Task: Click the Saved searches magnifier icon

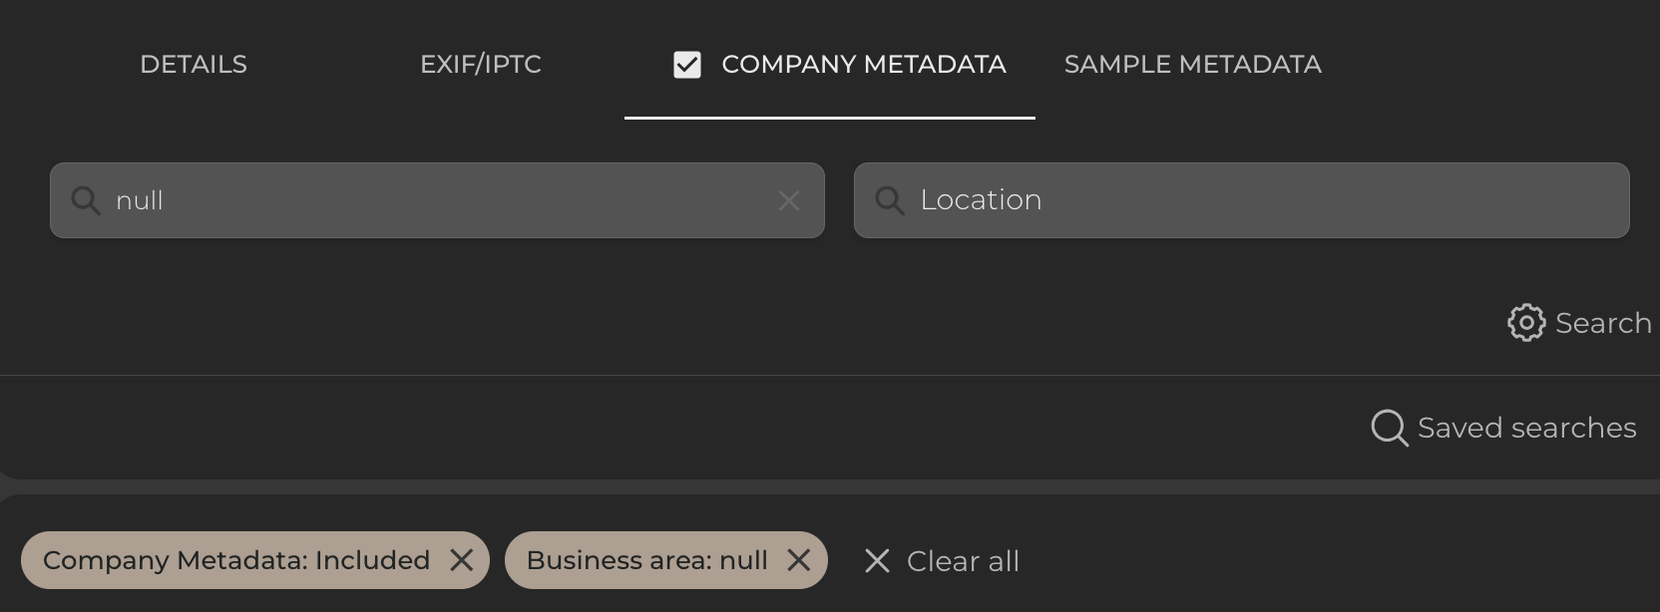Action: point(1389,428)
